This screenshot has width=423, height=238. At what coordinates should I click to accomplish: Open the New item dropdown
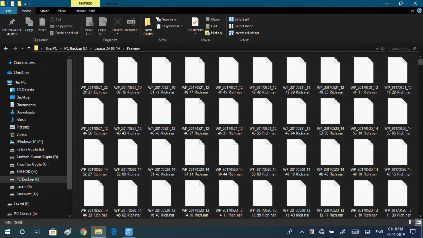coord(168,19)
